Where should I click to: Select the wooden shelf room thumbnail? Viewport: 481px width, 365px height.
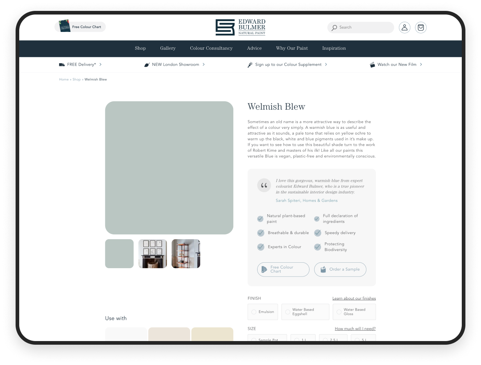click(186, 254)
